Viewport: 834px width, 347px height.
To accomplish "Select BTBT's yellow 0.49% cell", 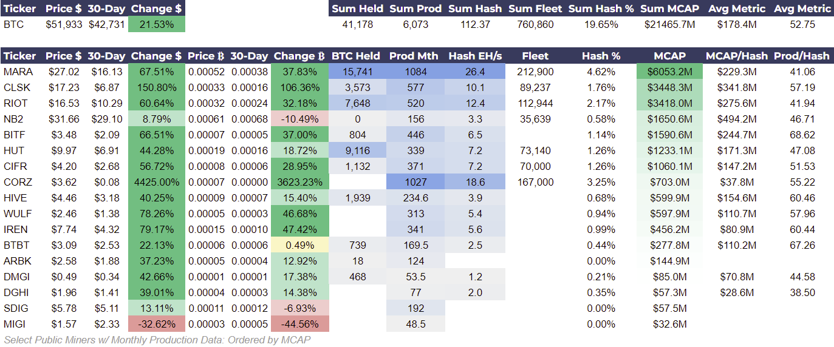I will 299,245.
